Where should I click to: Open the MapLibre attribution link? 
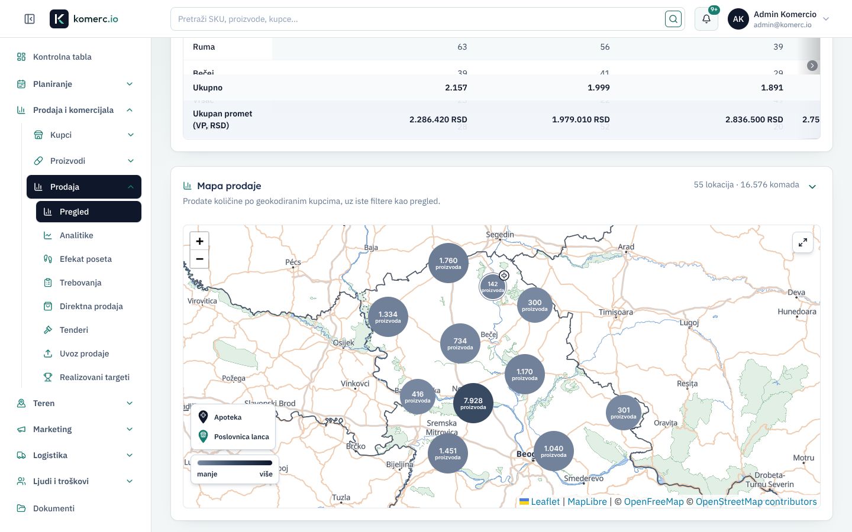587,501
